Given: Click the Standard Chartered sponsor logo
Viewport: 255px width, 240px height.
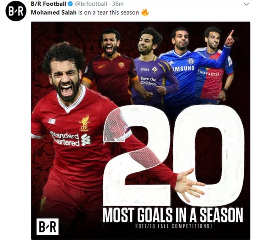Looking at the screenshot, I should point(70,139).
